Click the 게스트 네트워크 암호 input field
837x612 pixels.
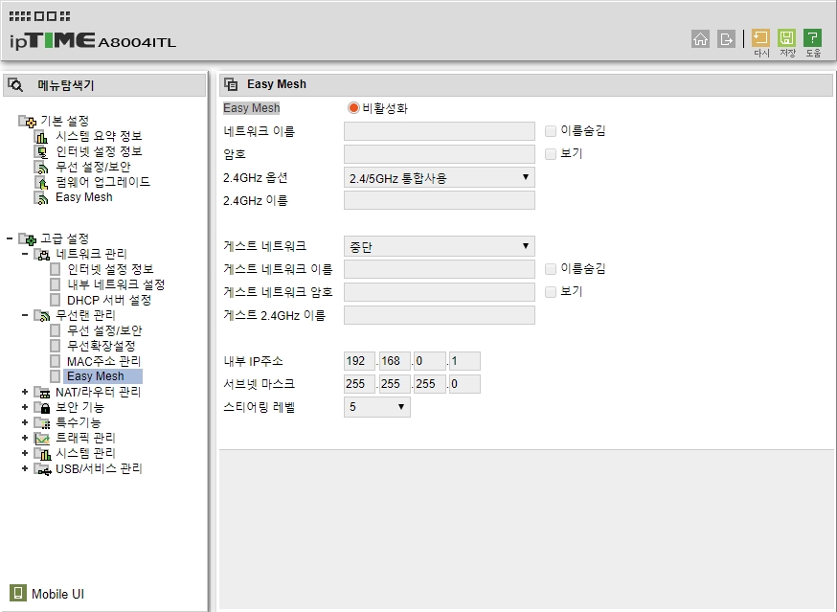point(440,291)
